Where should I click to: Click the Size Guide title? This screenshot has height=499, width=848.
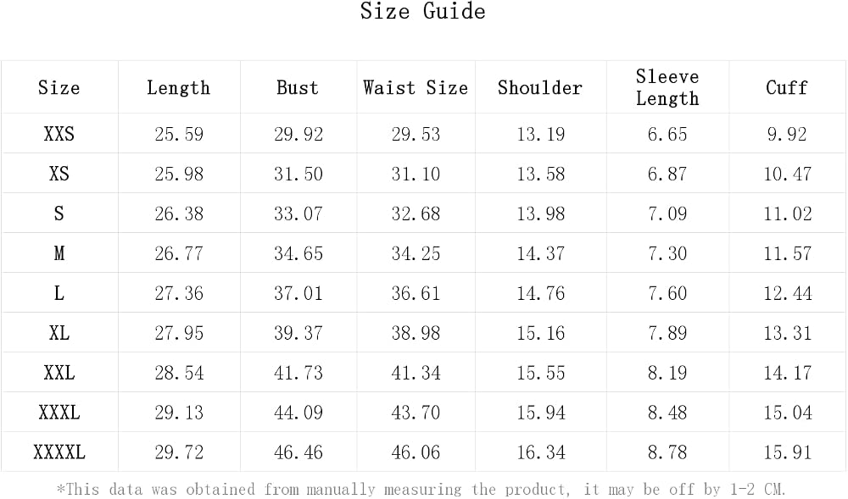tap(422, 11)
